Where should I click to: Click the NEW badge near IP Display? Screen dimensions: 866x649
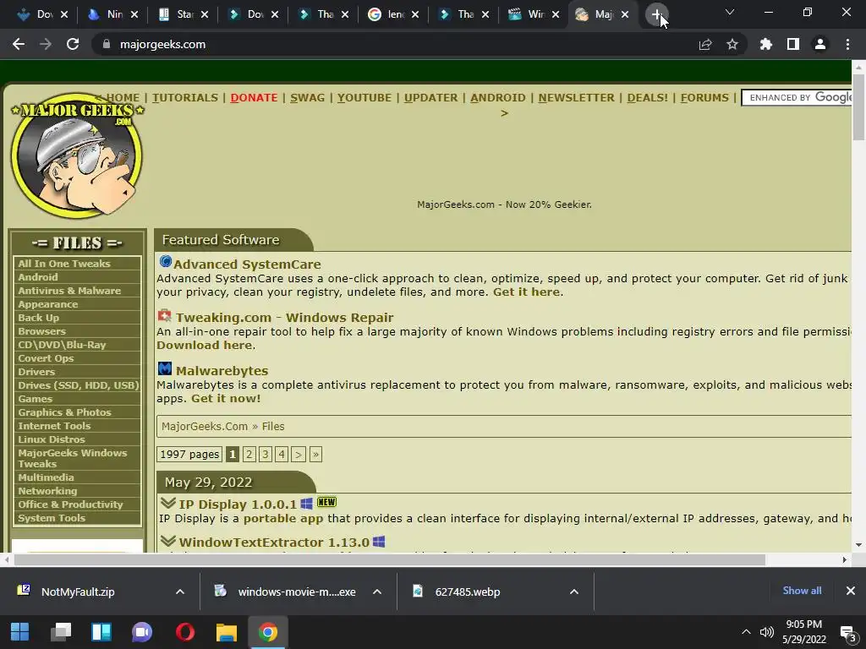326,502
